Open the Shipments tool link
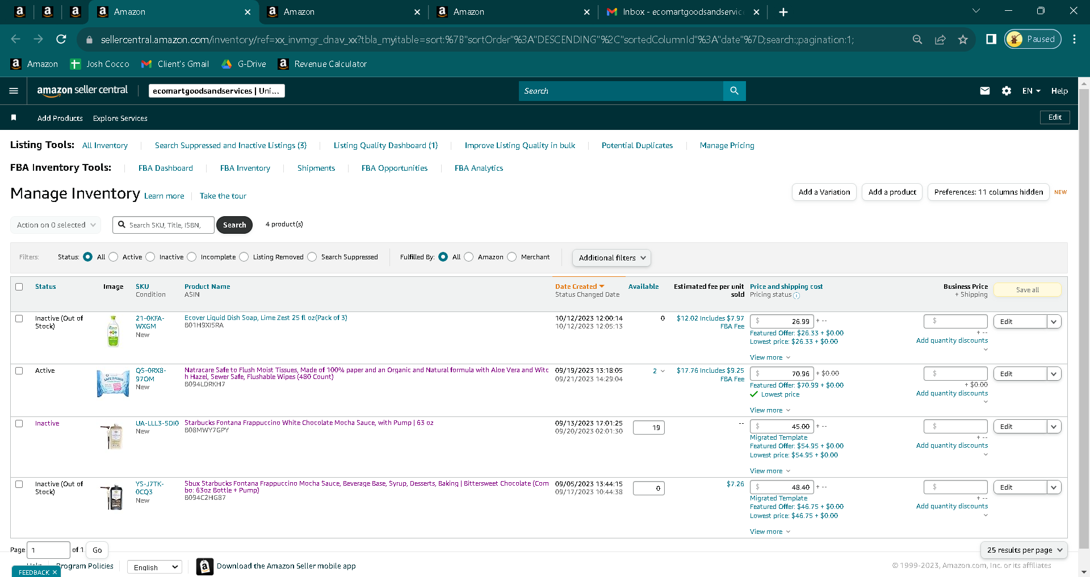Viewport: 1090px width, 577px height. tap(316, 169)
